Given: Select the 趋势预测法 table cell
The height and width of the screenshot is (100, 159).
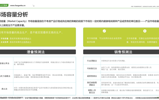Looking at the screenshot, I should (x=92, y=76).
